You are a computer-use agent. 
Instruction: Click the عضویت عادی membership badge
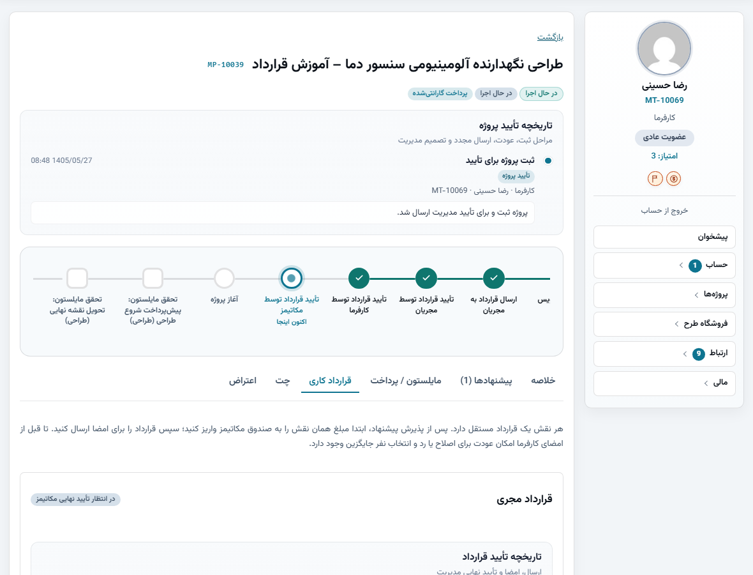(664, 137)
